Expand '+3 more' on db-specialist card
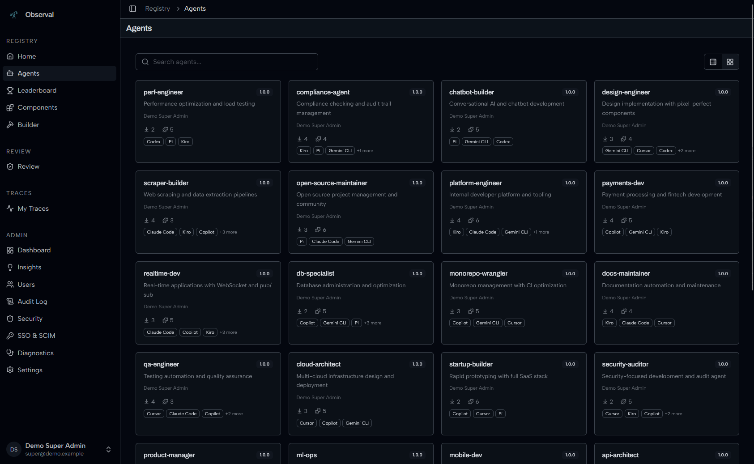Screen dimensions: 754x464 [x=373, y=323]
